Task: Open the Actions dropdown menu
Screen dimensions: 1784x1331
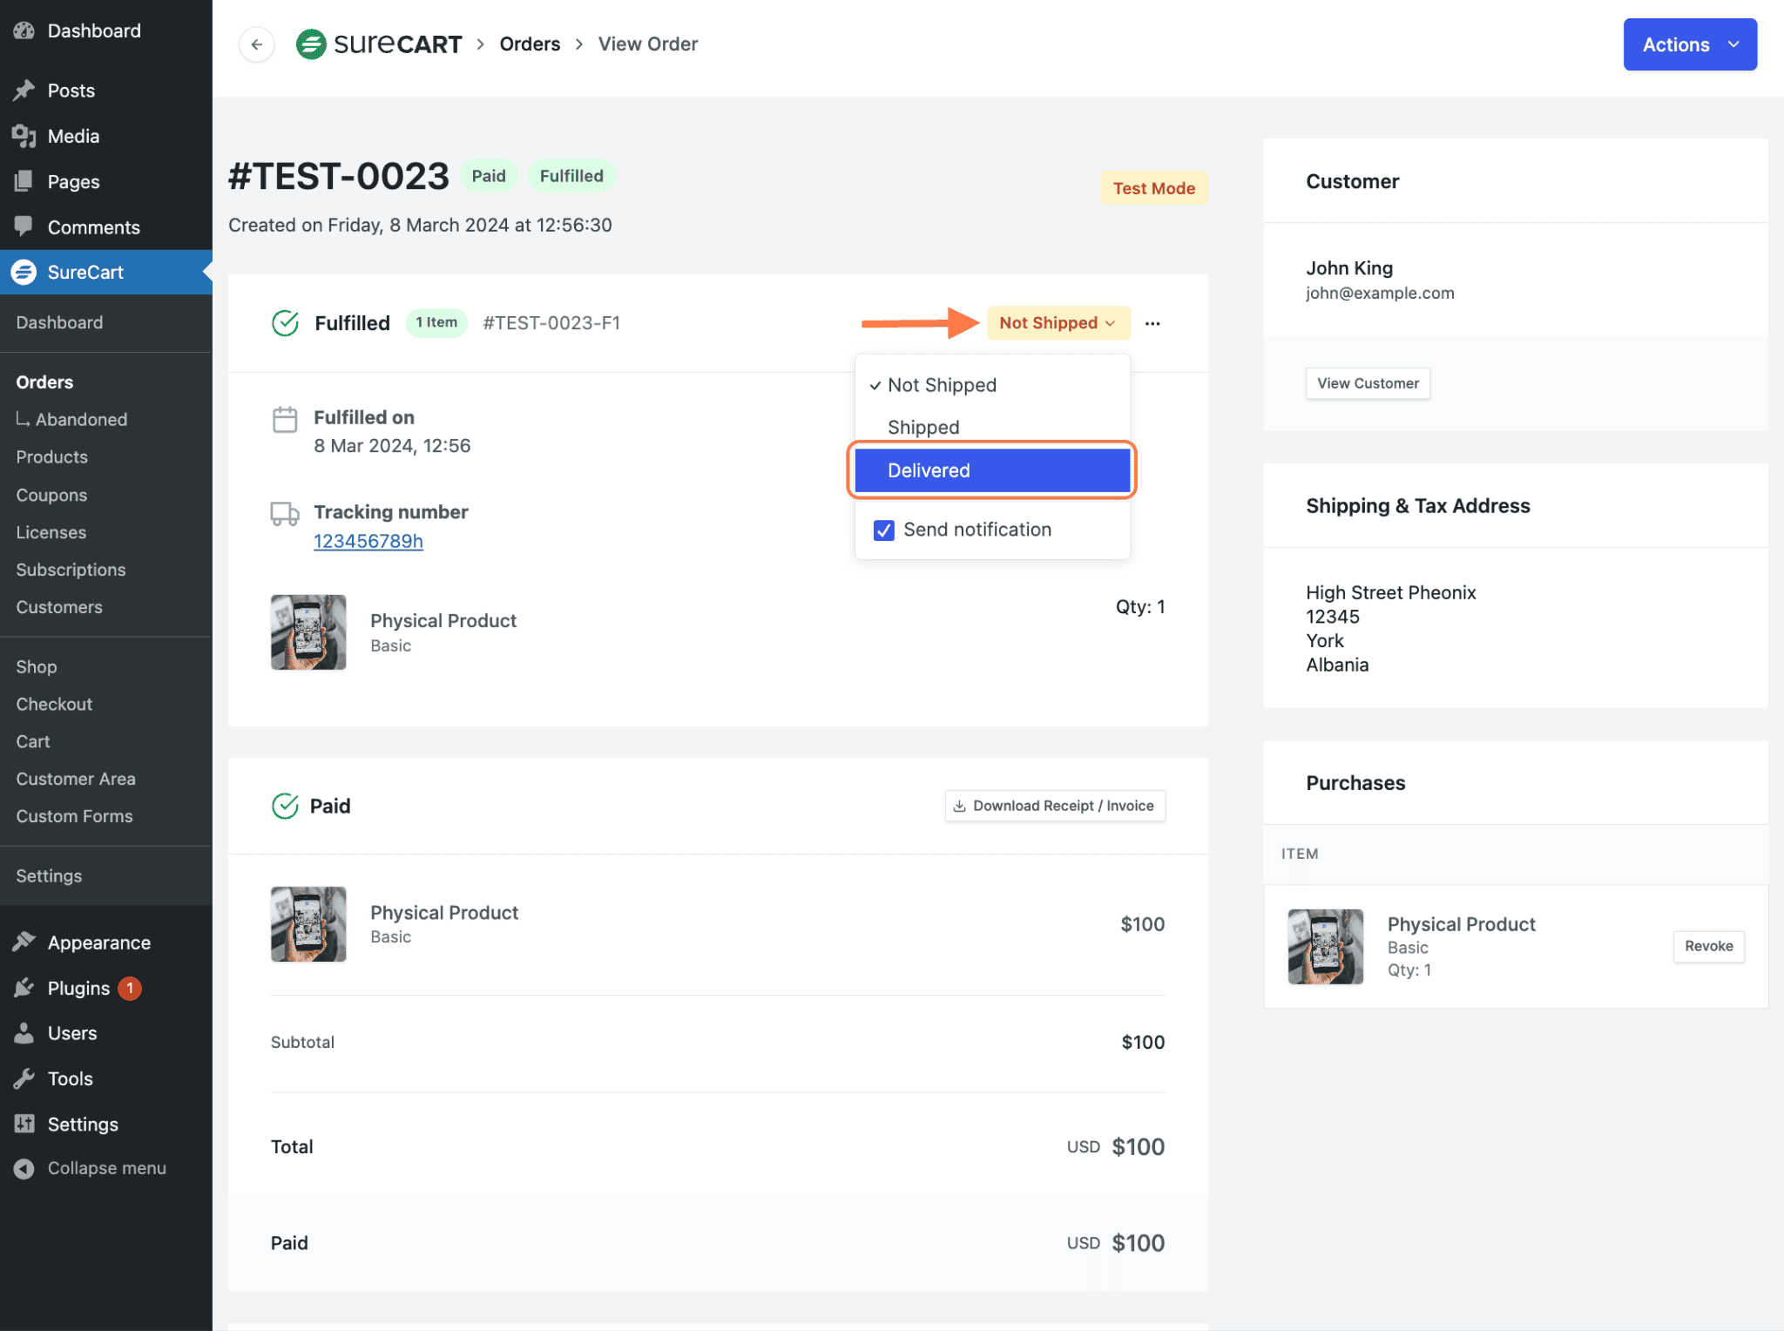Action: click(1688, 44)
